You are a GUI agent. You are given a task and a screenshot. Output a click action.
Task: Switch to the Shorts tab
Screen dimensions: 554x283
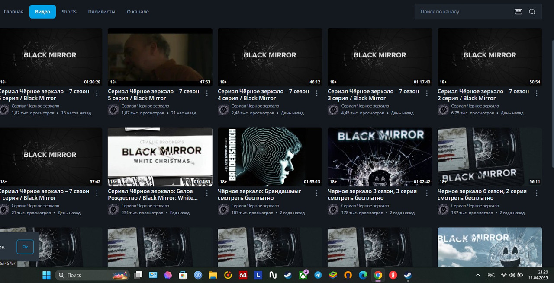[69, 12]
